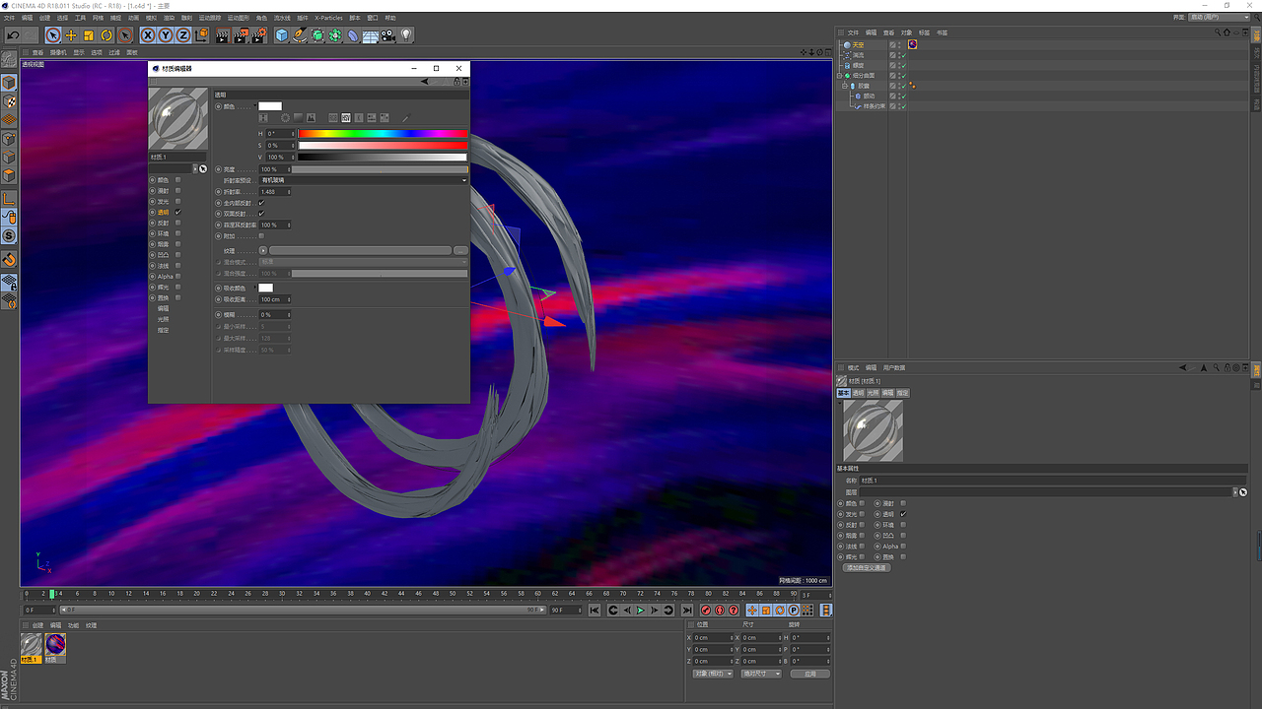Click the texture browse ellipsis button
The height and width of the screenshot is (709, 1262).
(x=460, y=251)
